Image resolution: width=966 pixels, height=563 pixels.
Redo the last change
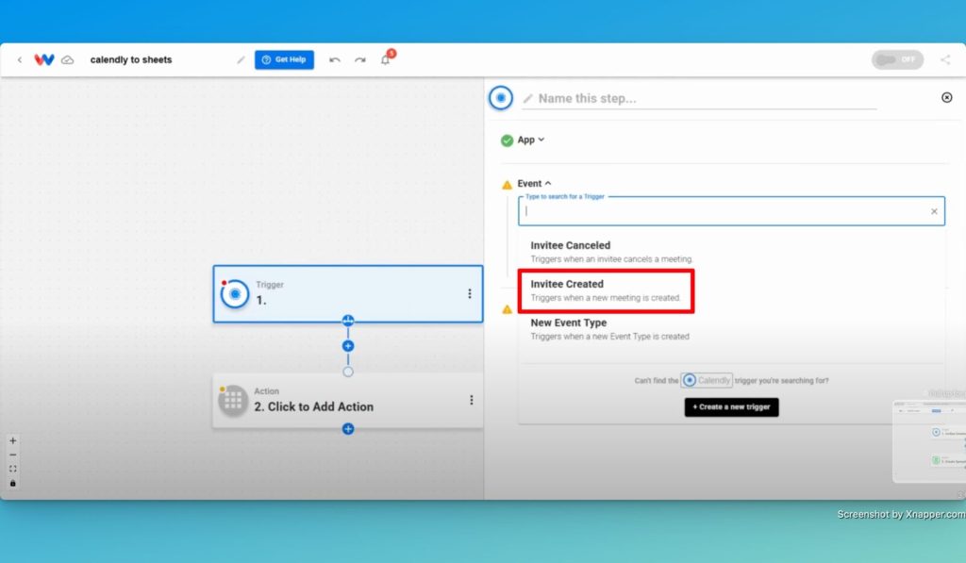[359, 59]
